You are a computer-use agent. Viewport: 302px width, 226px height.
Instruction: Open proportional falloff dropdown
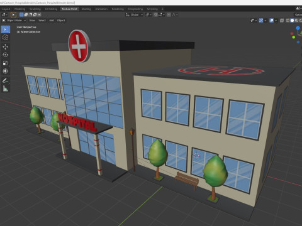(175, 14)
